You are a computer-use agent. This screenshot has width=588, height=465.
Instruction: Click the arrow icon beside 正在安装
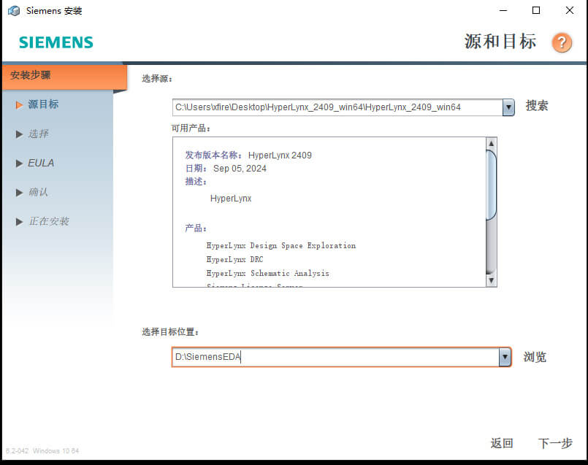[x=19, y=222]
